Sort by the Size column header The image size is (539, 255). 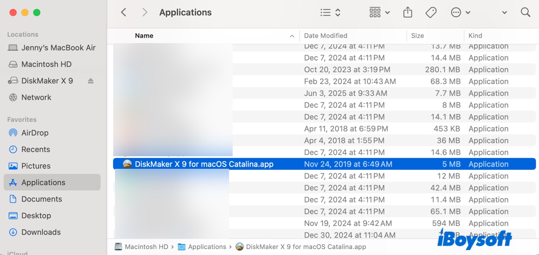click(417, 35)
